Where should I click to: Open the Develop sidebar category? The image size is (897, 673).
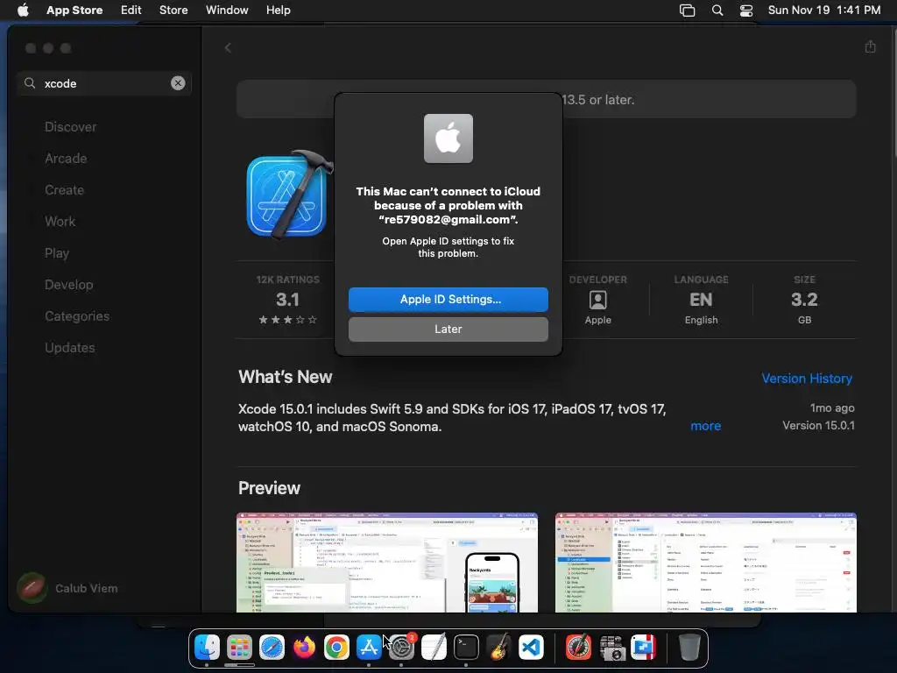68,285
